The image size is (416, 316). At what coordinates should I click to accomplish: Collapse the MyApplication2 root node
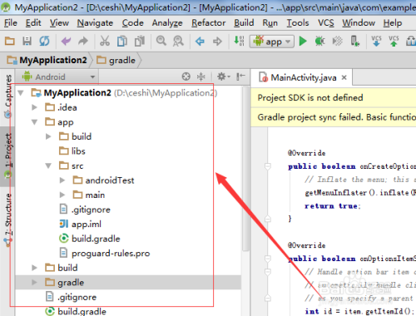click(x=21, y=93)
